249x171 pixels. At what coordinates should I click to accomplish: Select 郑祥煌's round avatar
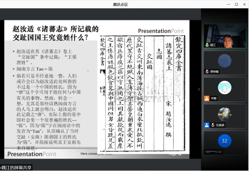pyautogui.click(x=225, y=61)
